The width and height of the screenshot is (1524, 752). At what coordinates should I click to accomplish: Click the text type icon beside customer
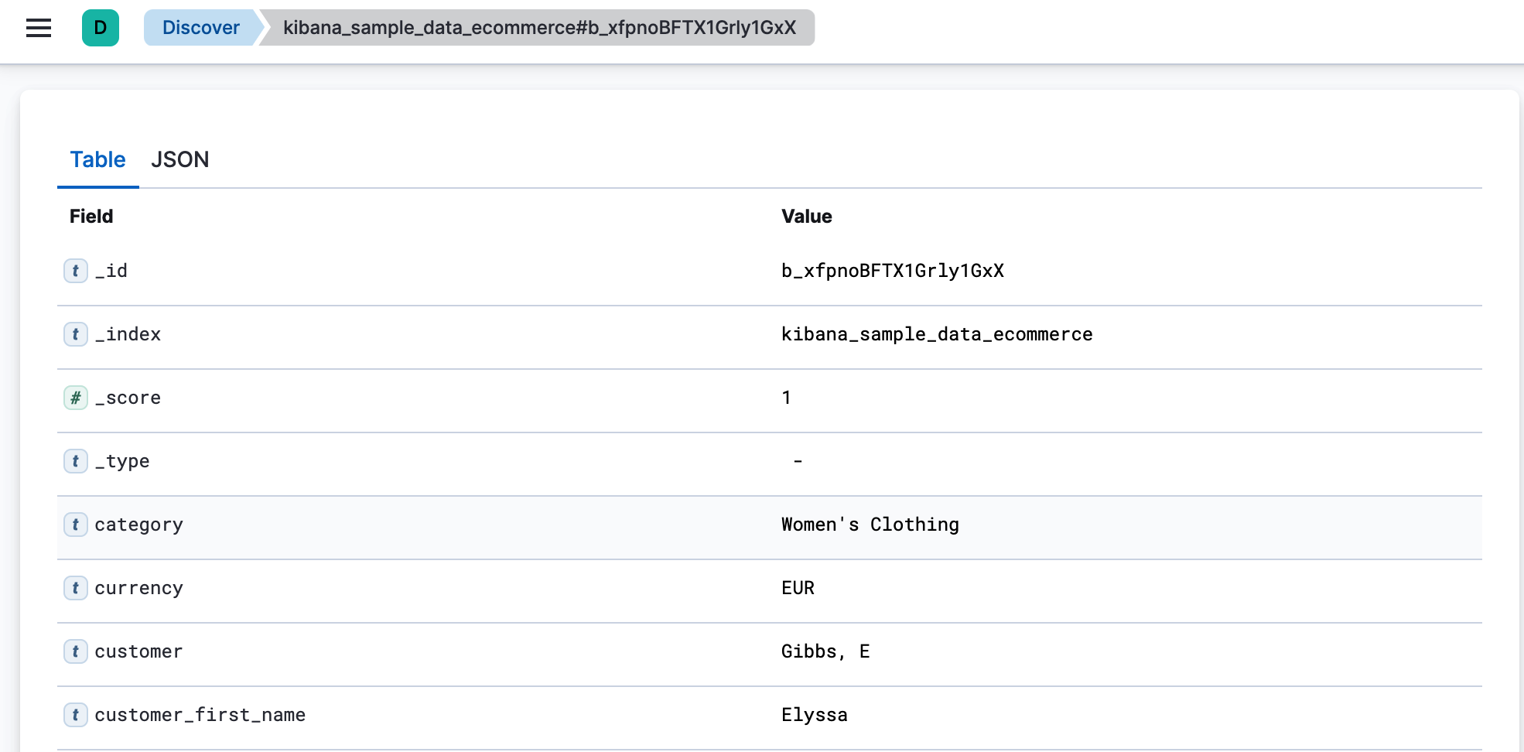[x=75, y=651]
